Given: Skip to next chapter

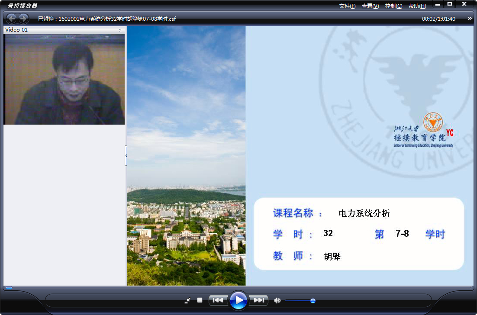Looking at the screenshot, I should coord(258,300).
